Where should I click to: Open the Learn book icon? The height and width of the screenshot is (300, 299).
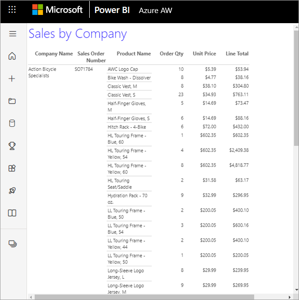(12, 213)
